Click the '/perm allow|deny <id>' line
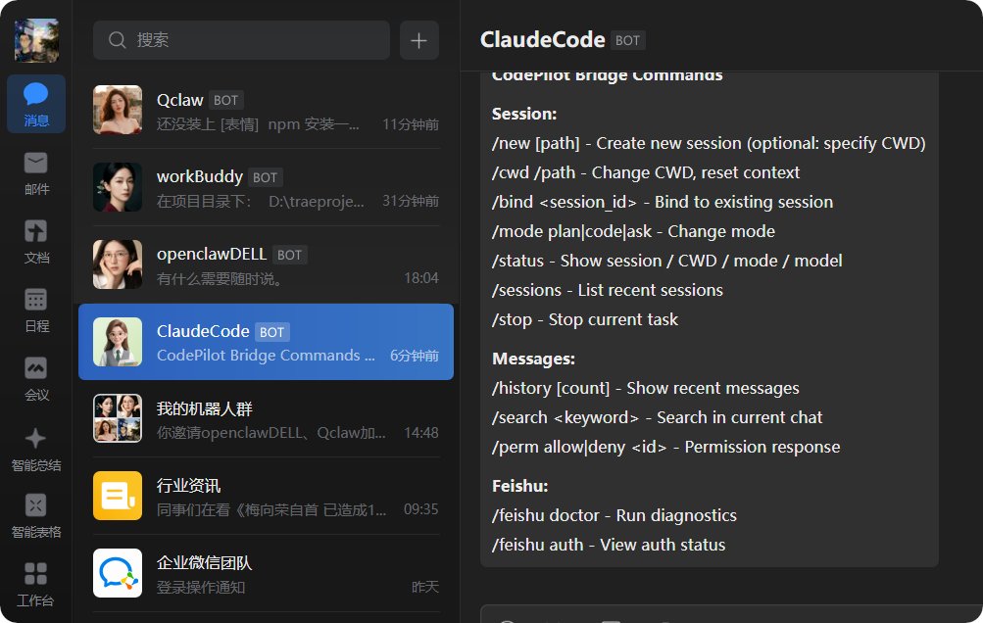The width and height of the screenshot is (983, 623). (x=665, y=447)
